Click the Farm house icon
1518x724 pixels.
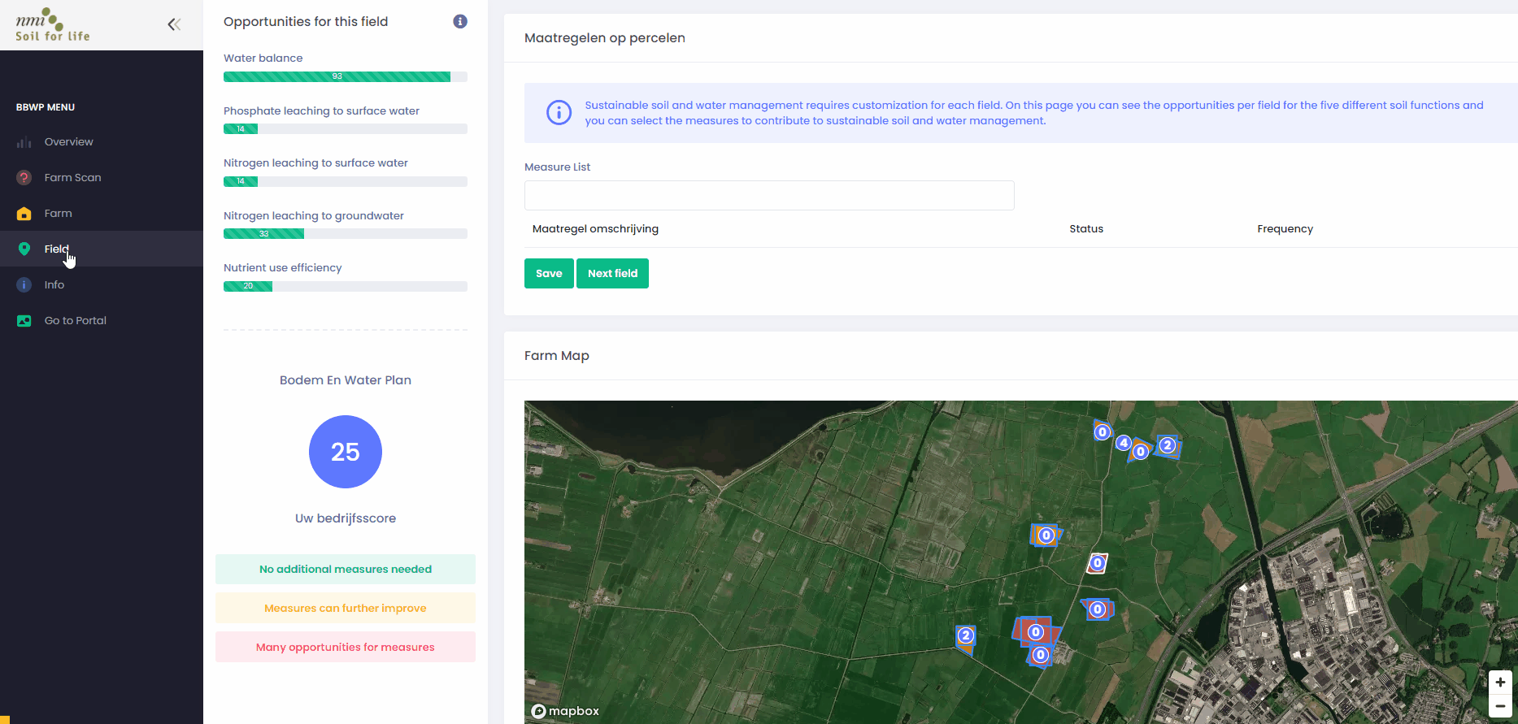[24, 214]
